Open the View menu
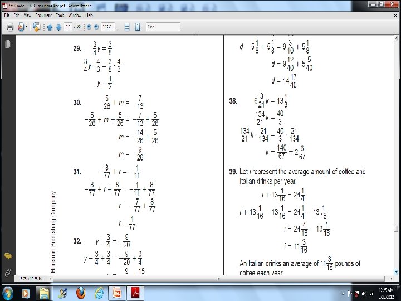Image resolution: width=401 pixels, height=301 pixels. [x=27, y=16]
